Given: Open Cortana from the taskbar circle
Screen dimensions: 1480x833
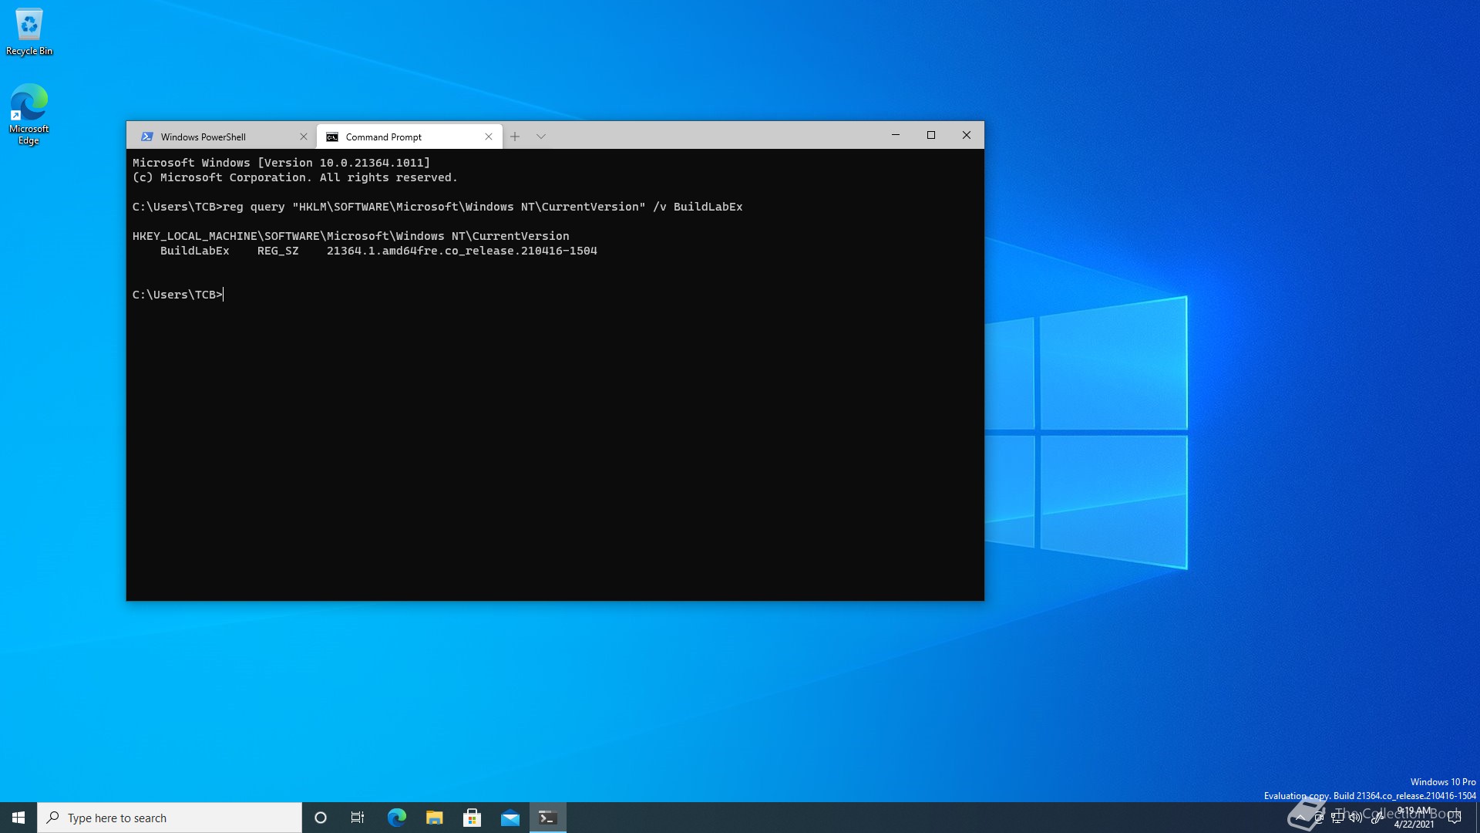Looking at the screenshot, I should pyautogui.click(x=321, y=818).
